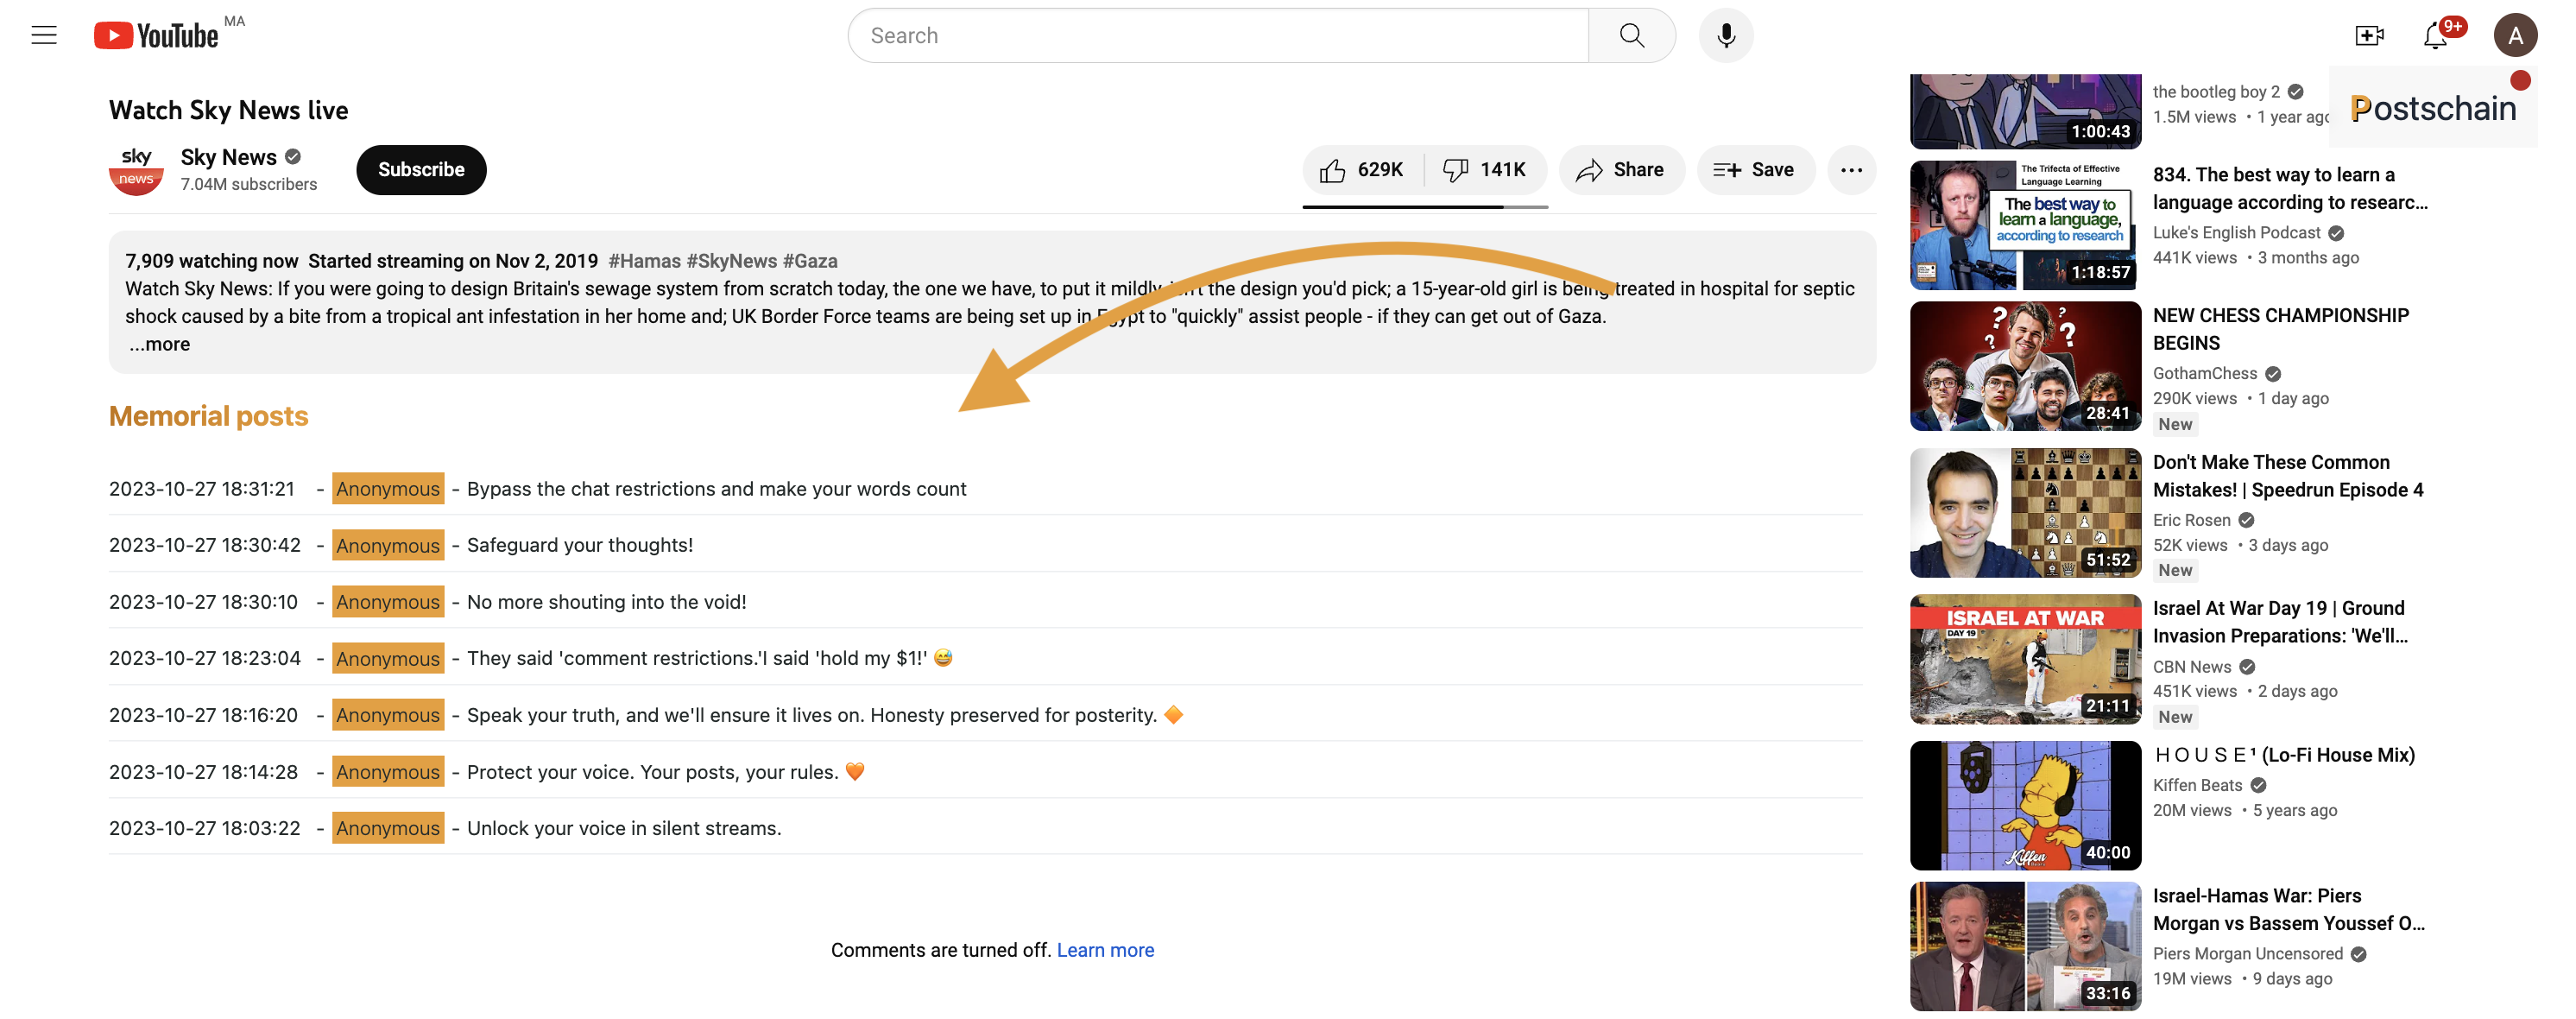Image resolution: width=2576 pixels, height=1019 pixels.
Task: Visit Kiffen Beats channel
Action: point(2197,785)
